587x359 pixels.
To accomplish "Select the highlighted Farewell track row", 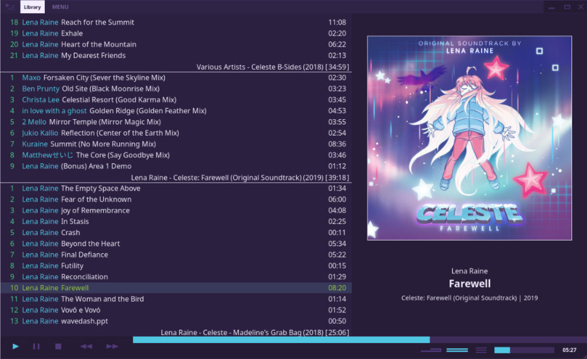I will click(176, 288).
